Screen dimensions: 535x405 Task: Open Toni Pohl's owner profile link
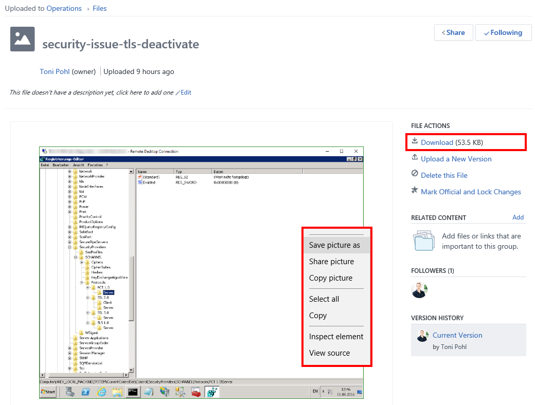coord(55,71)
